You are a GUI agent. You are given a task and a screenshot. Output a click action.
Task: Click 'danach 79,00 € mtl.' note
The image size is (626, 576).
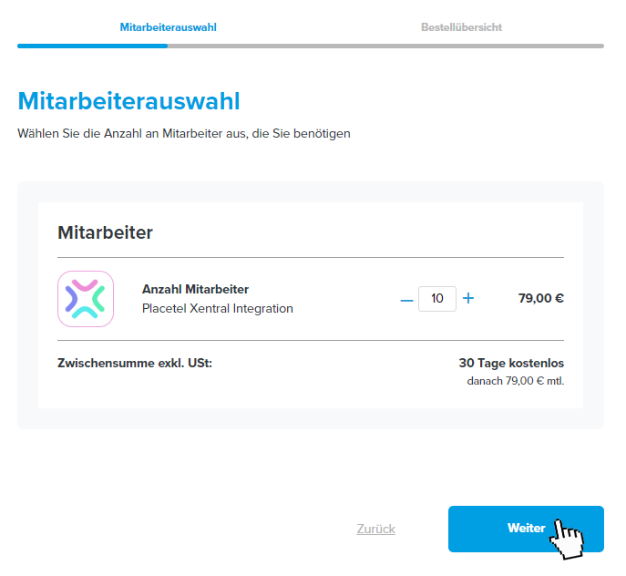(x=516, y=381)
